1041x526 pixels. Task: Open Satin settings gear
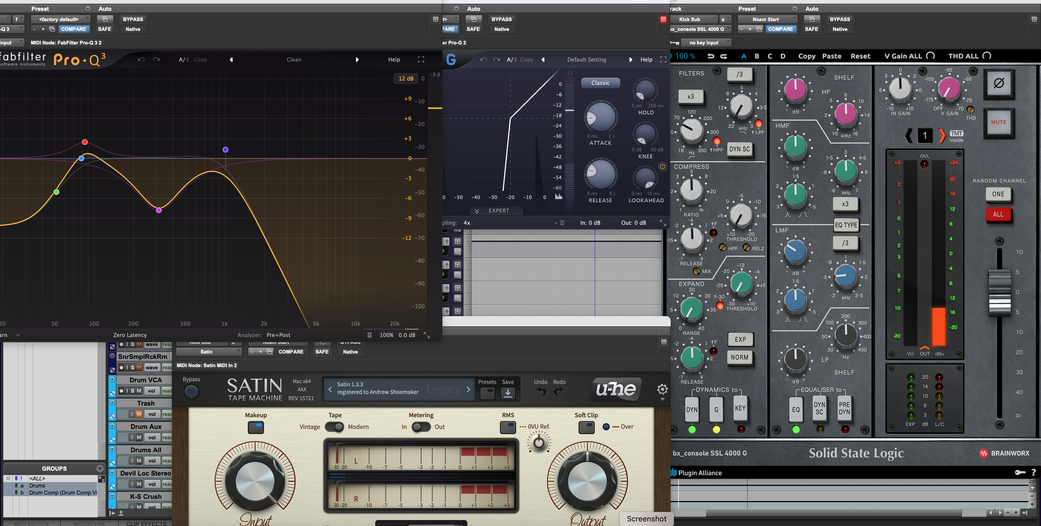pos(662,389)
